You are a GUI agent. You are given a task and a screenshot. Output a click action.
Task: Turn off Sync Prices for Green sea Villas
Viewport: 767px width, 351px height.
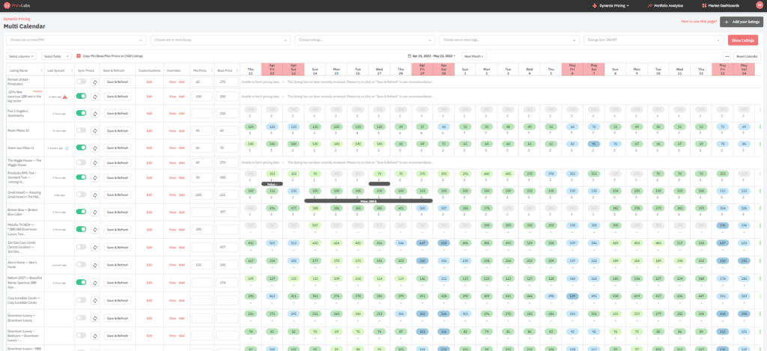pyautogui.click(x=81, y=147)
